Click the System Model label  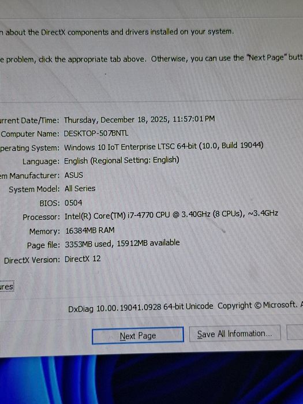click(x=34, y=189)
